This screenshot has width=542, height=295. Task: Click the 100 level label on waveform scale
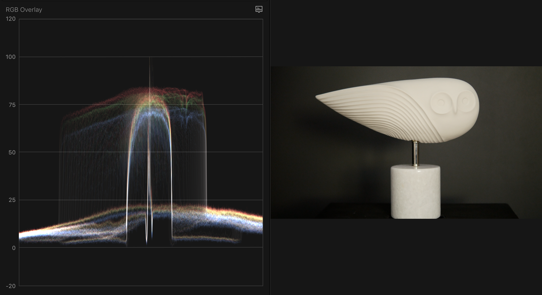click(x=11, y=57)
